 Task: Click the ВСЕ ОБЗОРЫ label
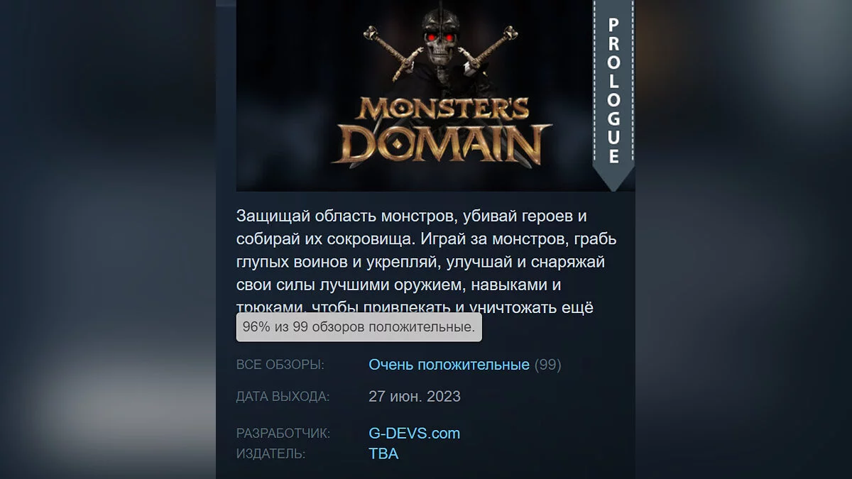(280, 365)
